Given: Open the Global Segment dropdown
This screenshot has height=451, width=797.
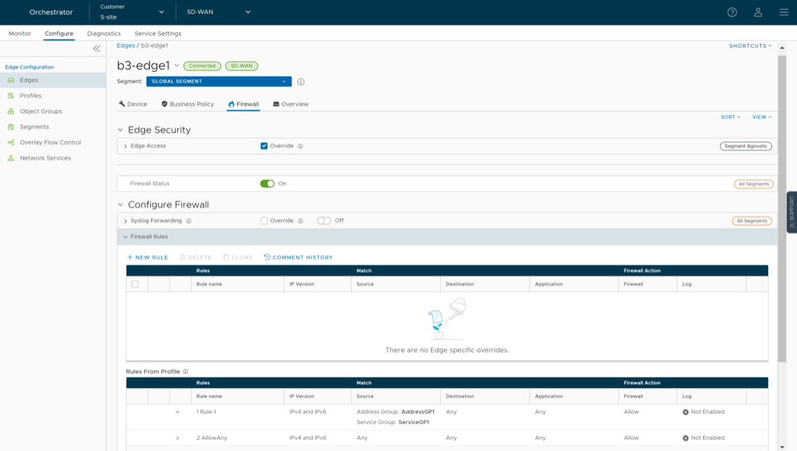Looking at the screenshot, I should coord(219,81).
